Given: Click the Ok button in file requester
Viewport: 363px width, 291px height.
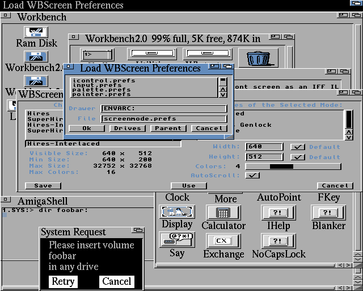Looking at the screenshot, I should click(x=87, y=128).
